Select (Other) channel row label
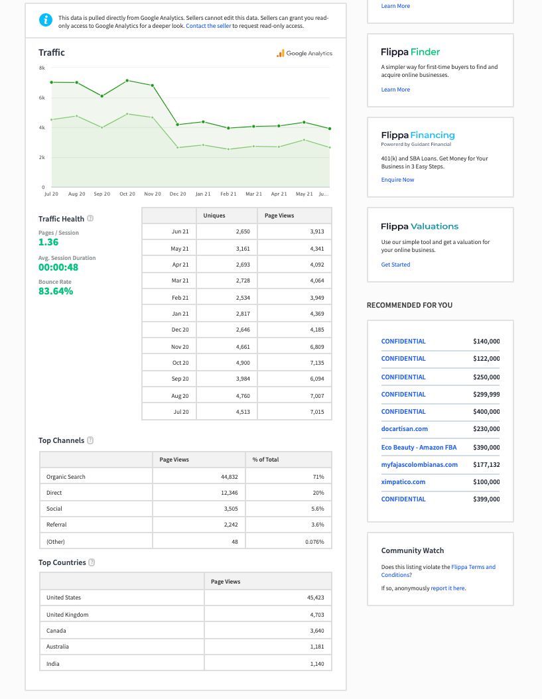The image size is (542, 699). click(55, 542)
